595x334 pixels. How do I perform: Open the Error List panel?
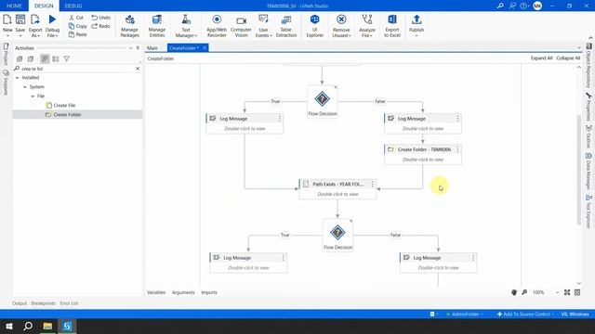click(x=69, y=303)
